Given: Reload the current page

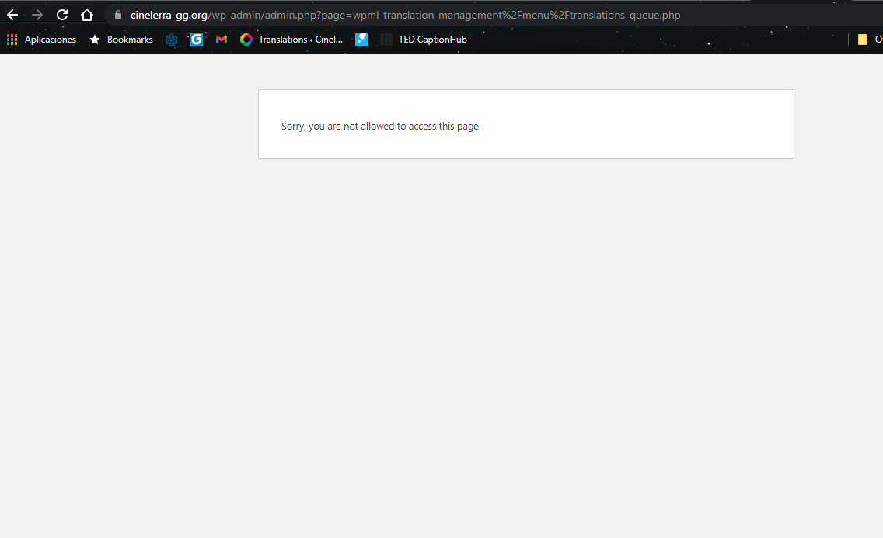Looking at the screenshot, I should click(62, 15).
